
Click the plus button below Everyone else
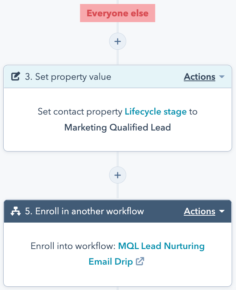click(118, 41)
